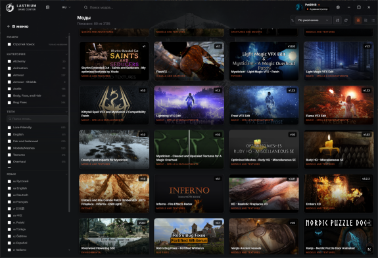The height and width of the screenshot is (258, 378).
Task: Check the Bug Fixes category filter
Action: [x=9, y=103]
